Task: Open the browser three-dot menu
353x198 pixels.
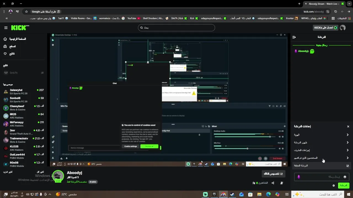Action: coord(4,12)
